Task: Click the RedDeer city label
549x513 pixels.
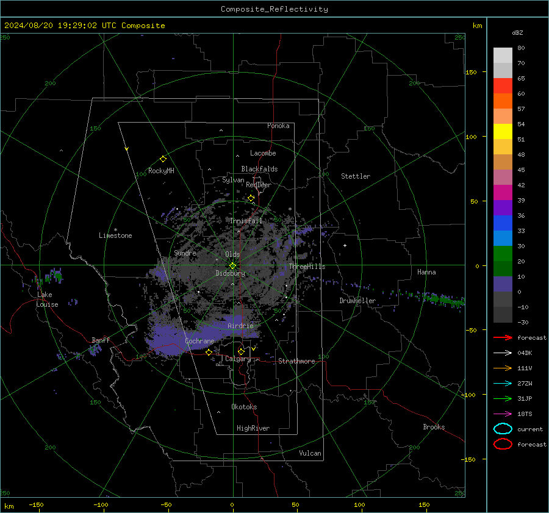Action: (x=259, y=185)
